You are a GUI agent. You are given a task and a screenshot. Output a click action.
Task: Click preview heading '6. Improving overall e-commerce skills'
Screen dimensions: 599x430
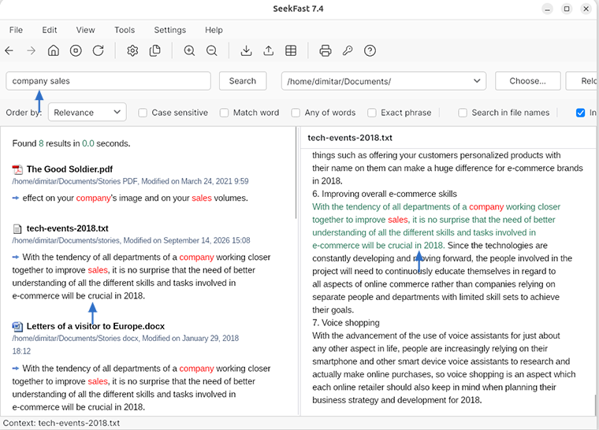coord(385,194)
